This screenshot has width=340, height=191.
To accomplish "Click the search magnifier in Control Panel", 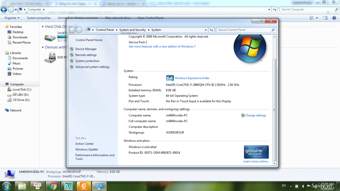I will coord(273,30).
